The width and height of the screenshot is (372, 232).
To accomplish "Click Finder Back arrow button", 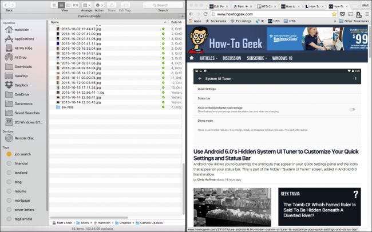I will pos(6,5).
